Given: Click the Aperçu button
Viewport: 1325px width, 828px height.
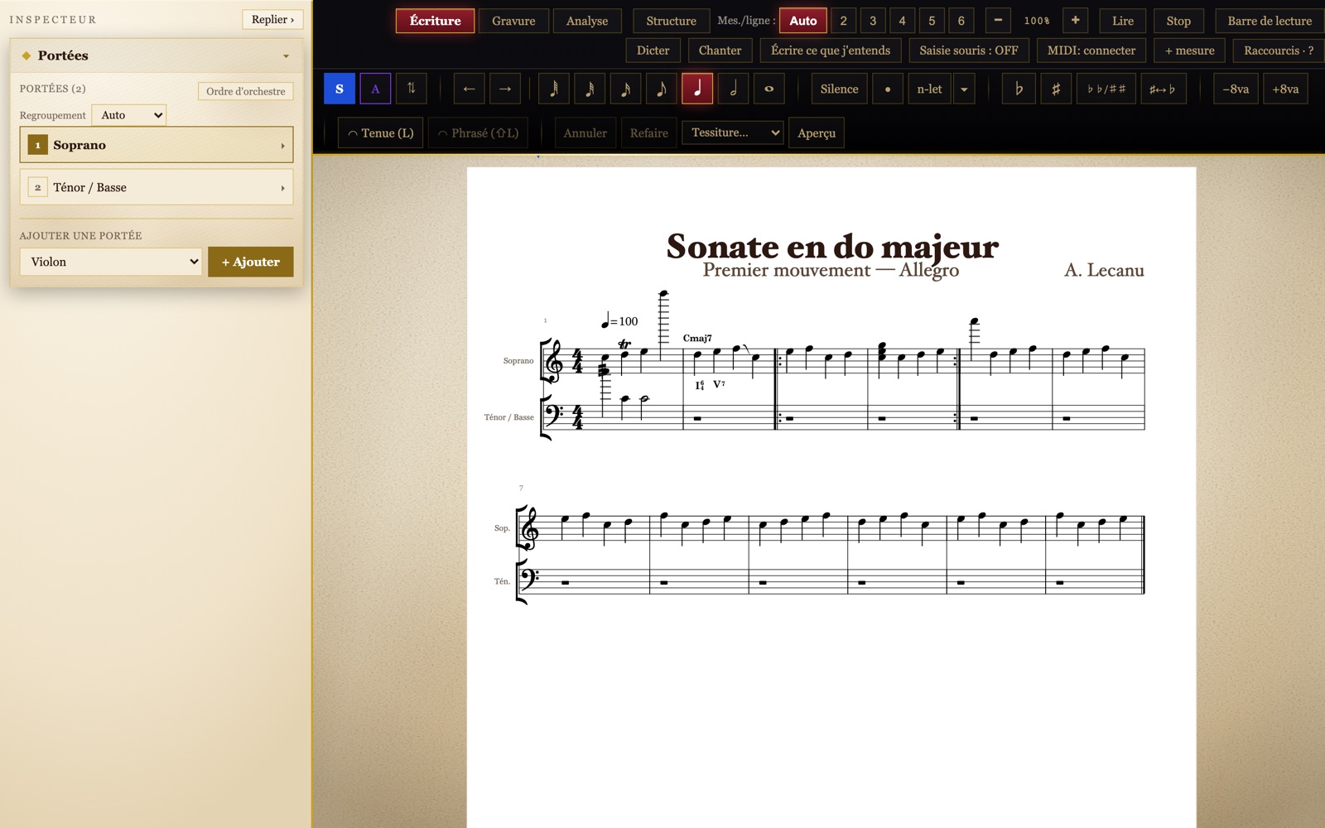Looking at the screenshot, I should click(817, 132).
